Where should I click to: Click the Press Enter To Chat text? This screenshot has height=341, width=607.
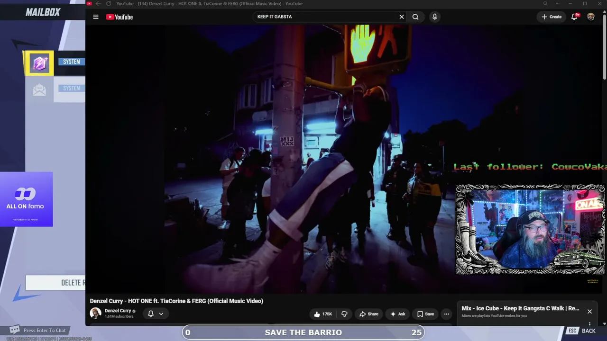pyautogui.click(x=45, y=330)
